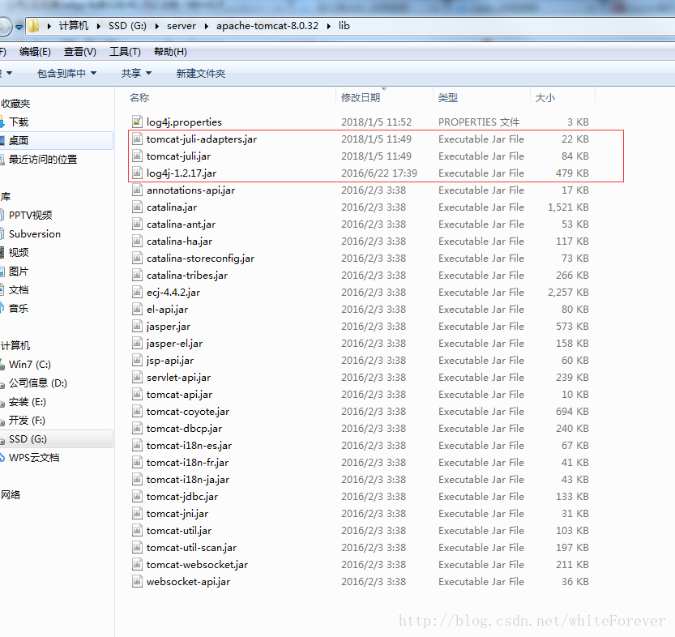Click the catalina-ant.jar file icon
Image resolution: width=675 pixels, height=637 pixels.
[137, 224]
